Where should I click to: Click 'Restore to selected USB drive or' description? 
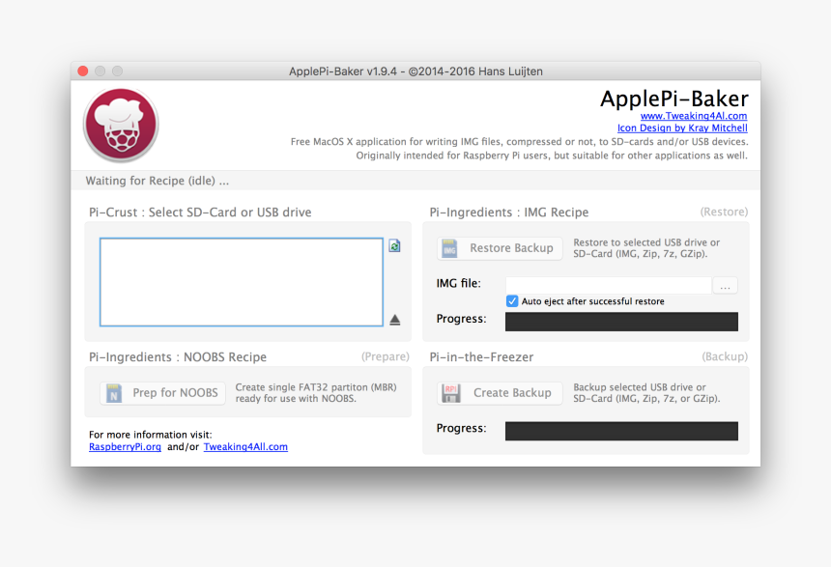pos(646,242)
